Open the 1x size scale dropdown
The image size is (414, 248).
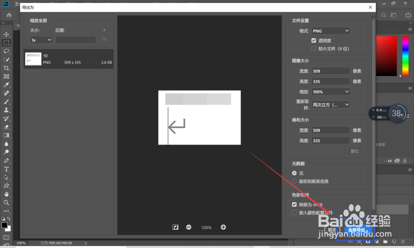click(x=41, y=40)
